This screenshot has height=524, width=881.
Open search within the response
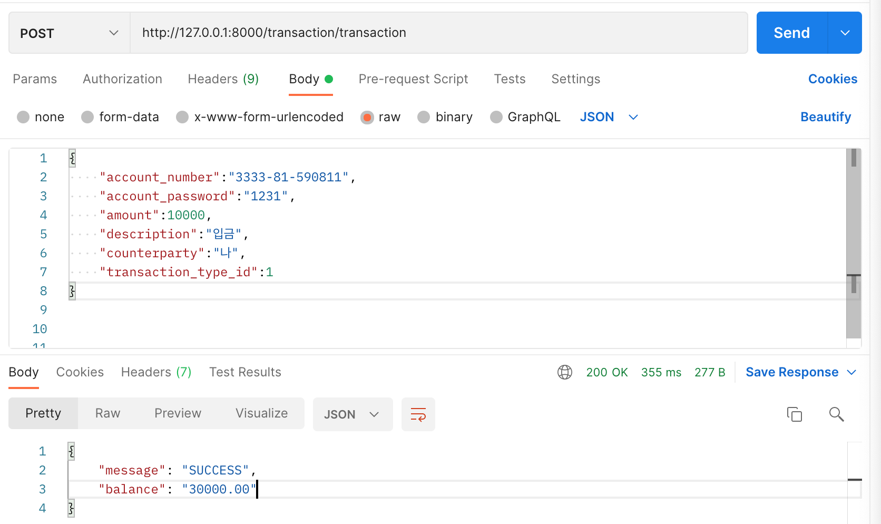pyautogui.click(x=837, y=414)
